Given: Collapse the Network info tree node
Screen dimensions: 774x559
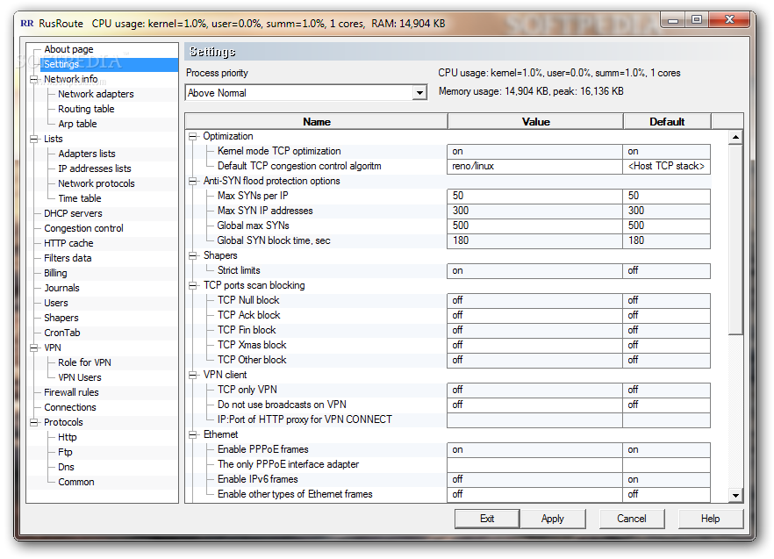Looking at the screenshot, I should tap(33, 79).
